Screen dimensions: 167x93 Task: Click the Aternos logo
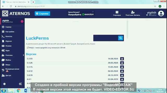tap(16, 13)
